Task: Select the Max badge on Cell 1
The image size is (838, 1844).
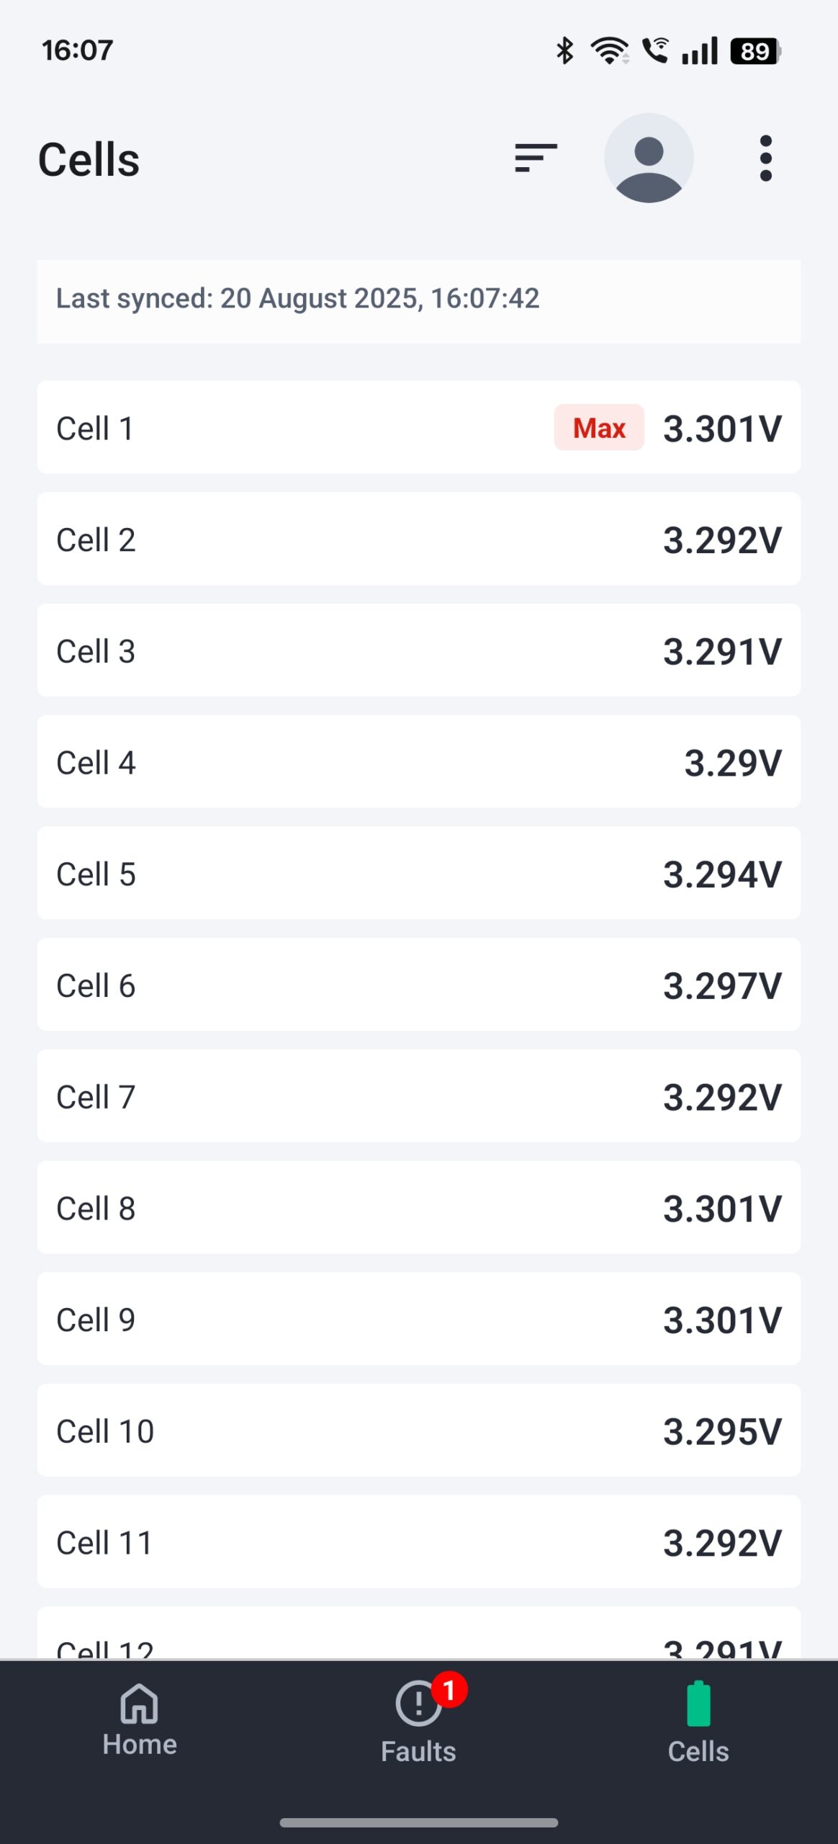Action: [x=599, y=428]
